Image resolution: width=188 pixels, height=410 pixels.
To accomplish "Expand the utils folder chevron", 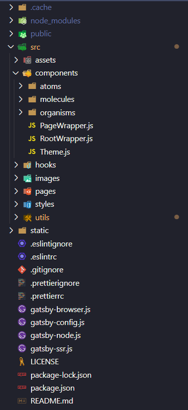I will click(x=16, y=217).
